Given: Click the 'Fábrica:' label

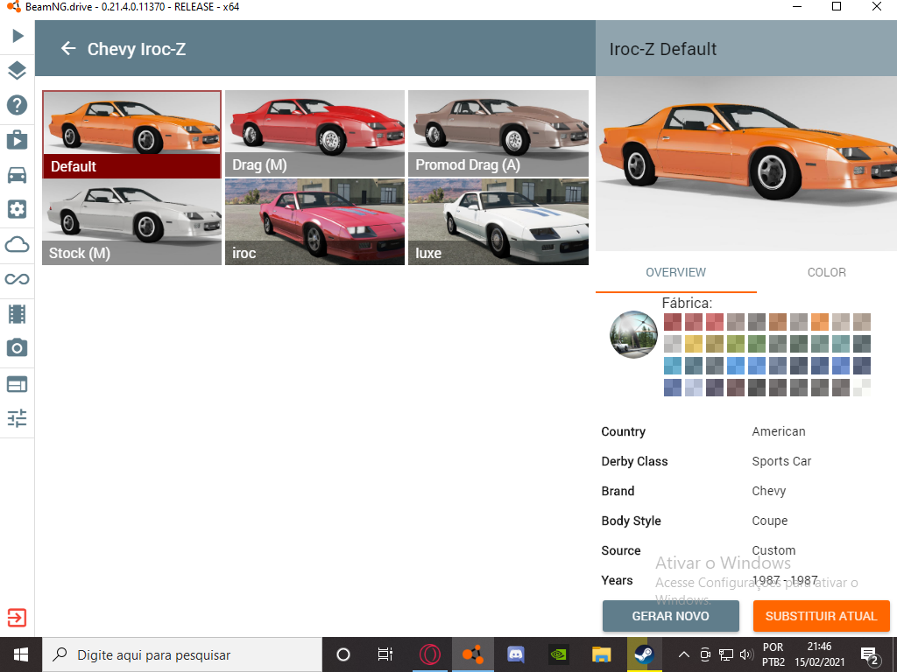Looking at the screenshot, I should (687, 303).
